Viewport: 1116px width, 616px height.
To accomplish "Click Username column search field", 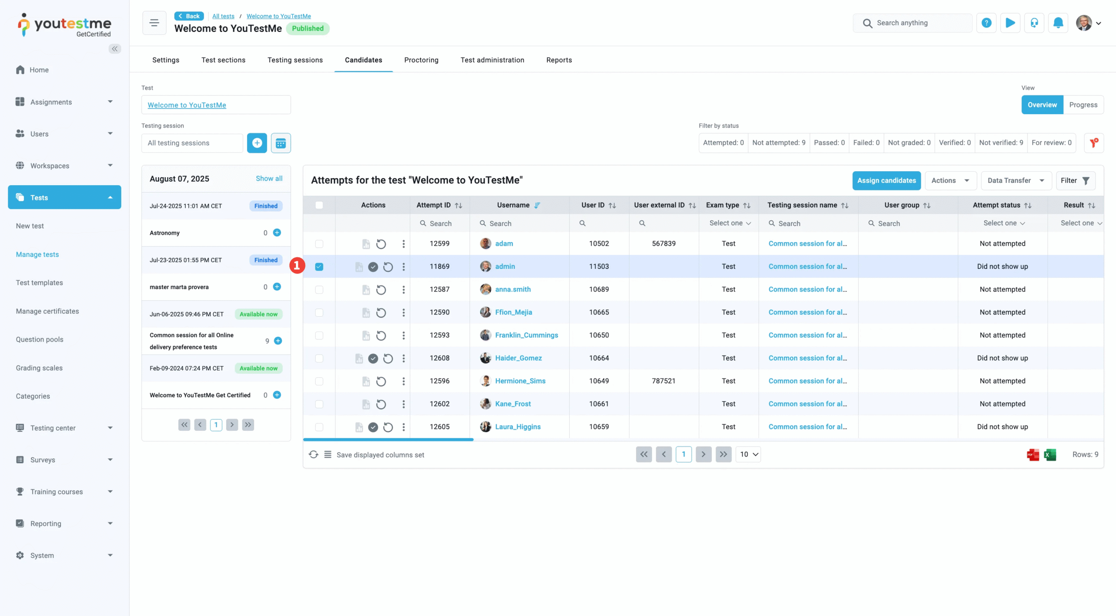I will click(520, 223).
